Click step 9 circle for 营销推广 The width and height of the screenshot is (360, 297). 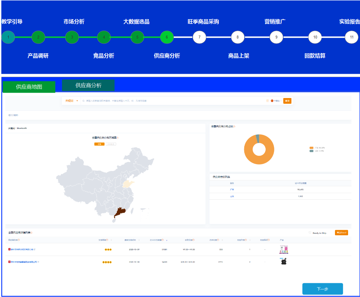tap(276, 37)
